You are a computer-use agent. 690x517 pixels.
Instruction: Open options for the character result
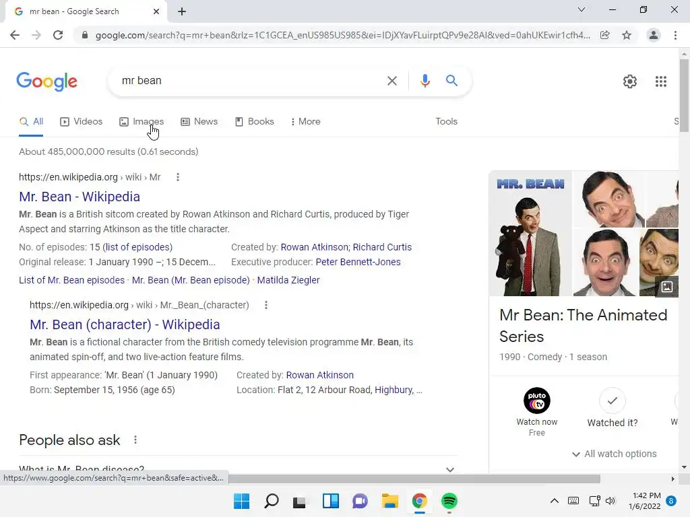265,305
